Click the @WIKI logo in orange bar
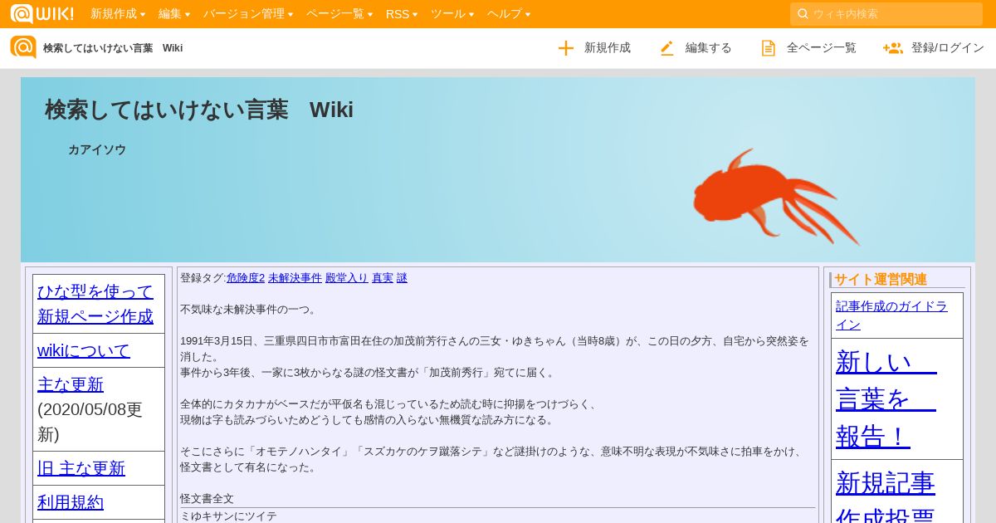The image size is (996, 523). coord(41,13)
